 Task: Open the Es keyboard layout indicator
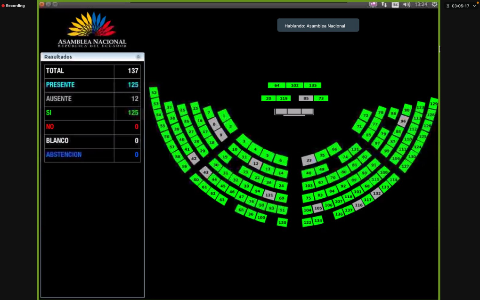click(x=395, y=5)
